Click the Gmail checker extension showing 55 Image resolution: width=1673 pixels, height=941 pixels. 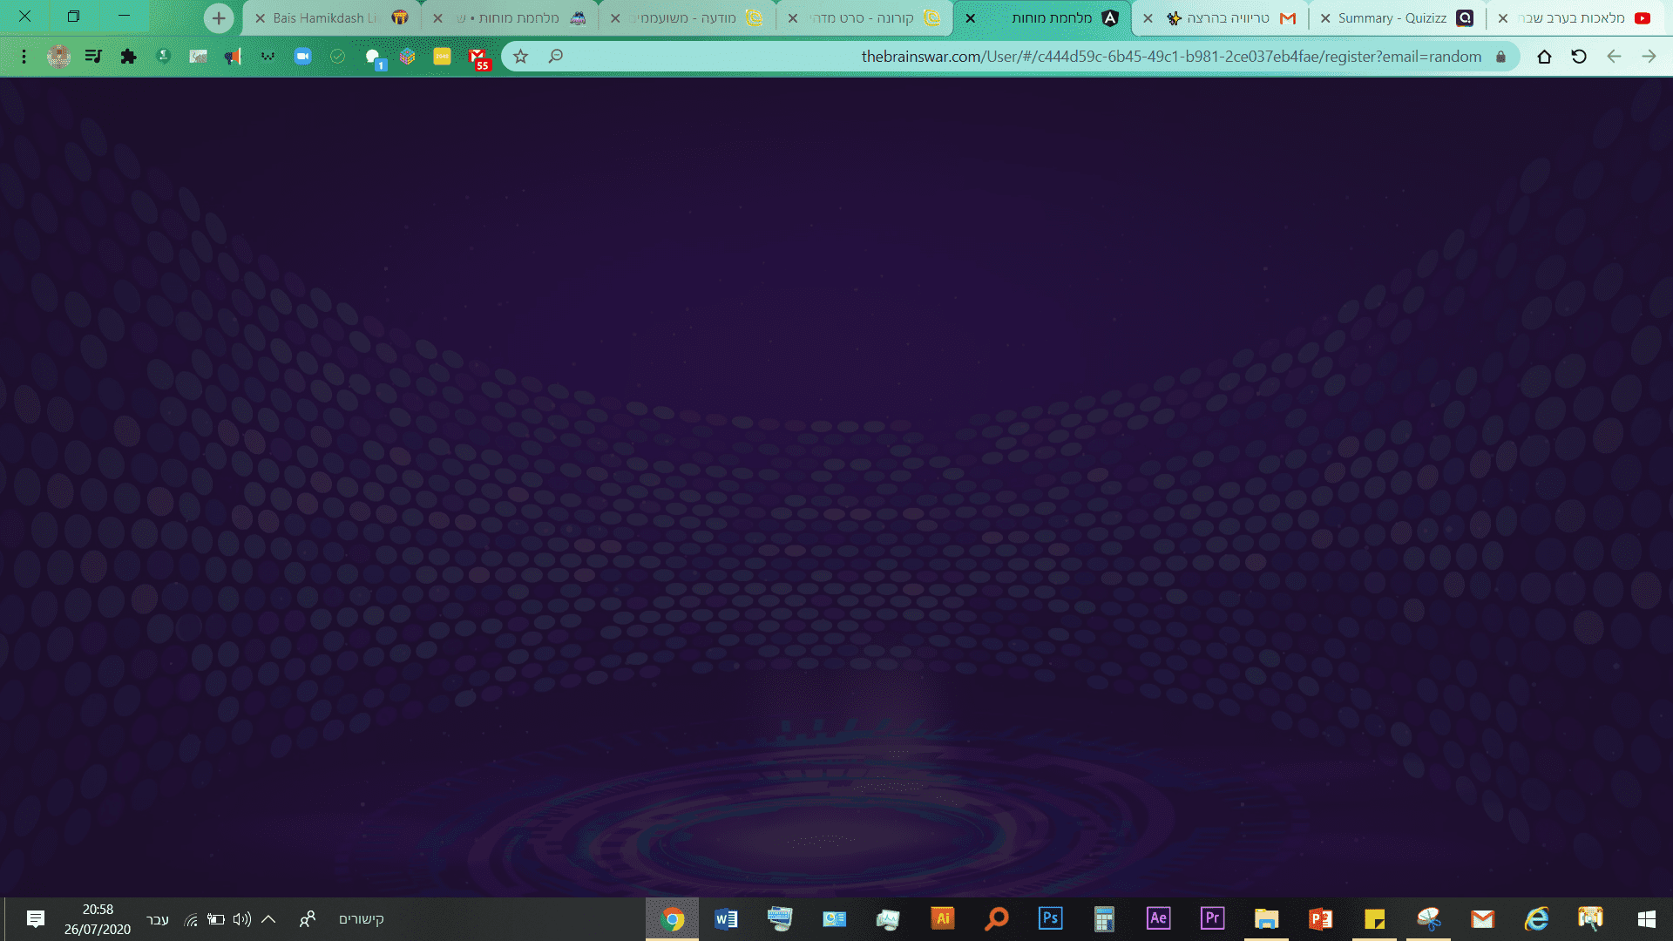pyautogui.click(x=478, y=58)
